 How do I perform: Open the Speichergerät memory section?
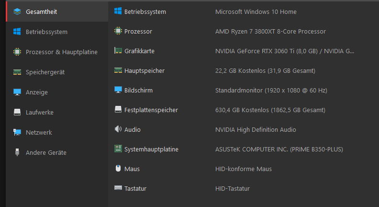57,72
